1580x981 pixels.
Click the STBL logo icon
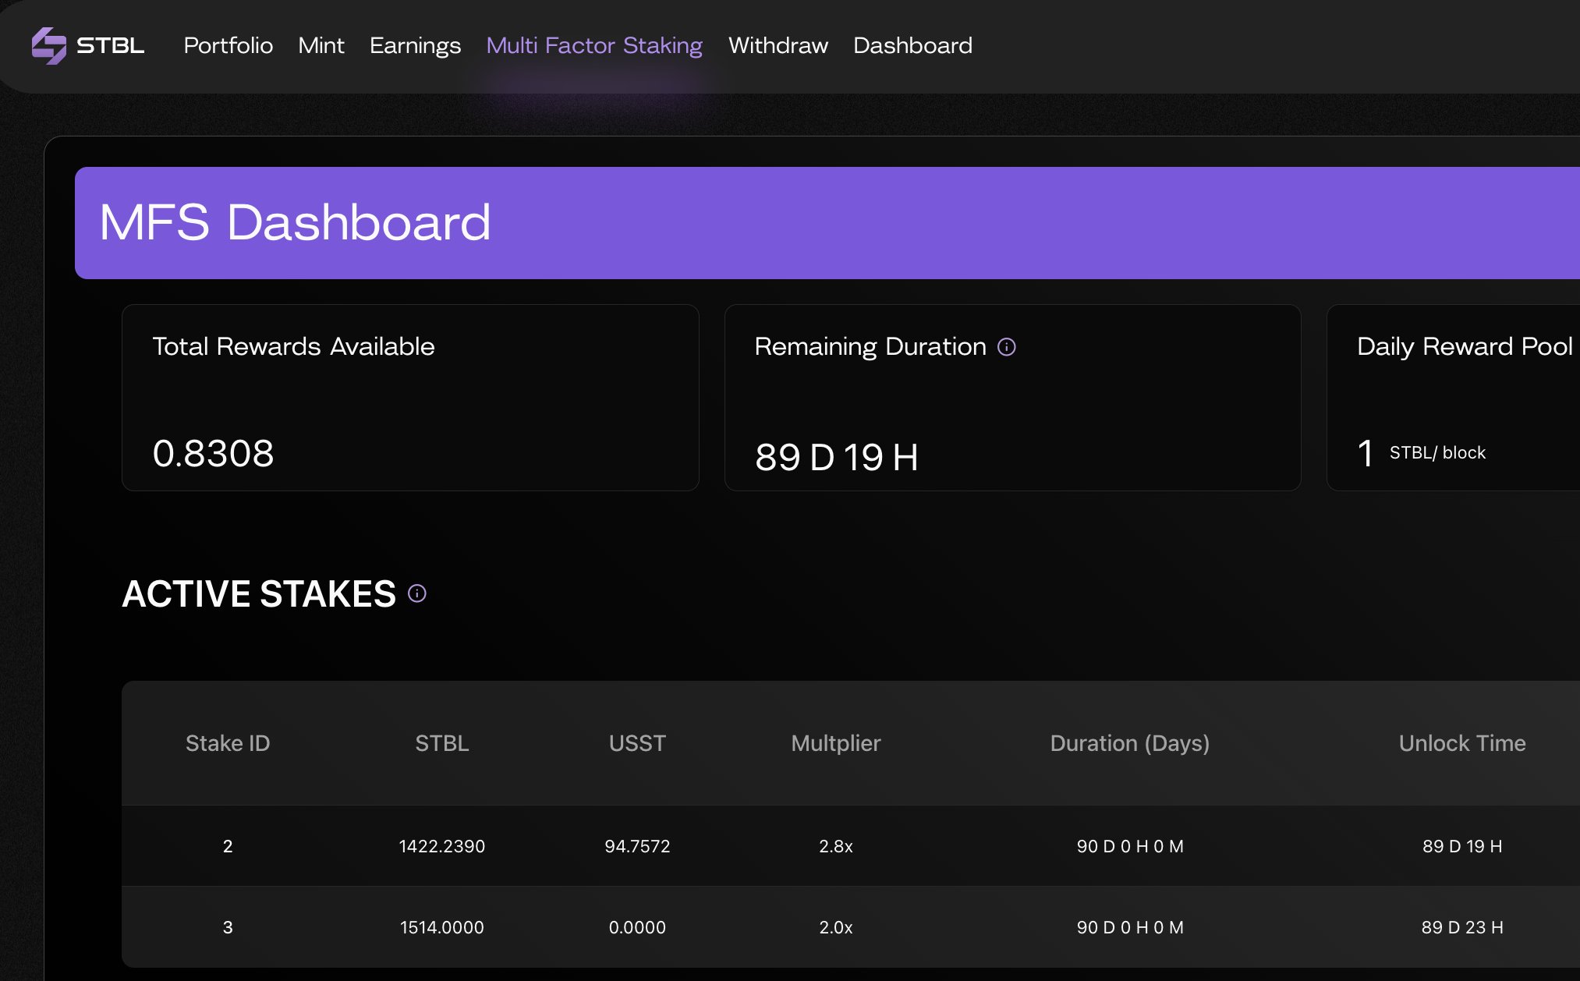pos(49,45)
